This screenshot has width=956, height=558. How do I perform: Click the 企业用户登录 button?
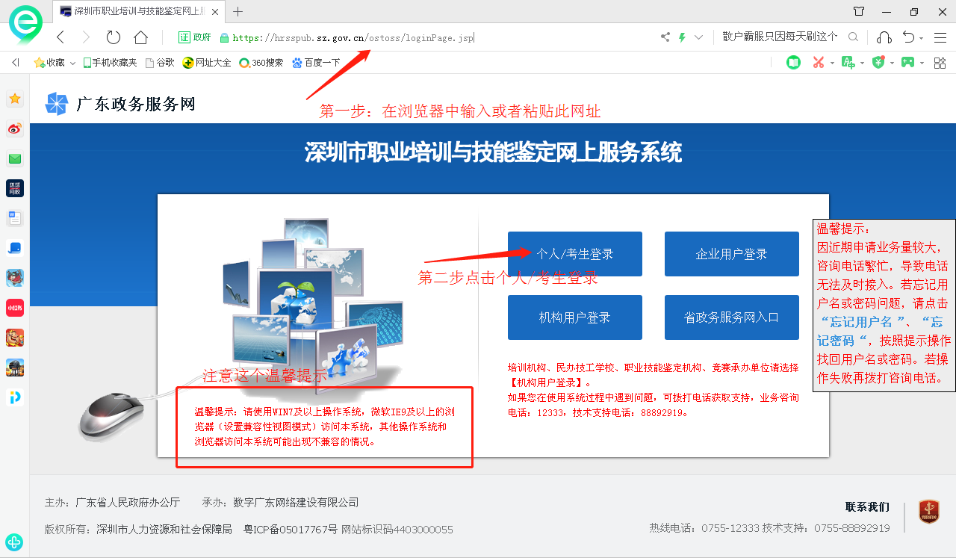731,254
